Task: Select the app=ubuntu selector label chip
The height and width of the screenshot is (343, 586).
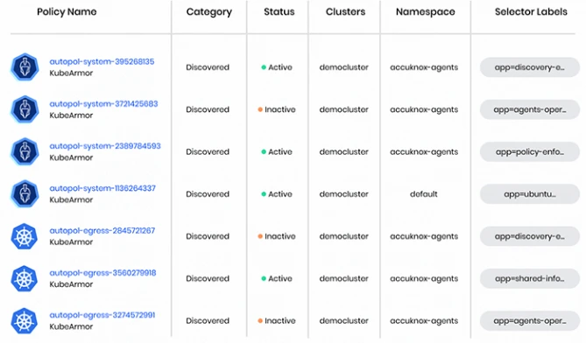Action: [530, 194]
